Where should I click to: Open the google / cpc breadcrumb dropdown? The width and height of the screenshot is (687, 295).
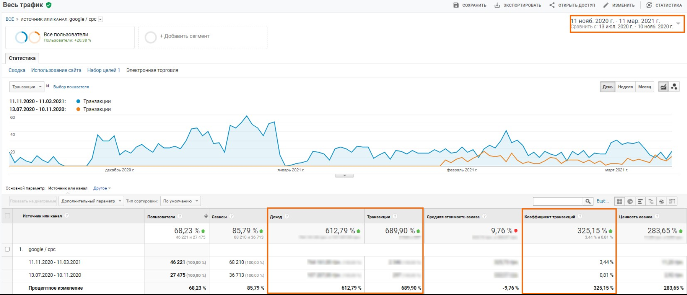(x=101, y=19)
